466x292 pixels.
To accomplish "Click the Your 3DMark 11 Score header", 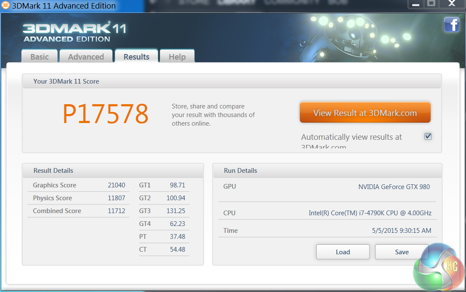I will point(232,81).
